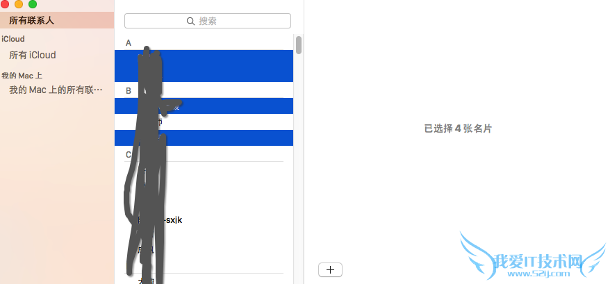Open the contact ending in -sxjk
Viewport: 610px width, 284px height.
[160, 220]
